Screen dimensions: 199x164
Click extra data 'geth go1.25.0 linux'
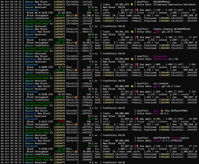click(167, 32)
